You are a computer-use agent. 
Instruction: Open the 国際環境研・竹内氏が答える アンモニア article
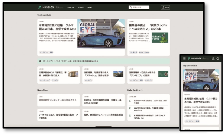(x=142, y=74)
